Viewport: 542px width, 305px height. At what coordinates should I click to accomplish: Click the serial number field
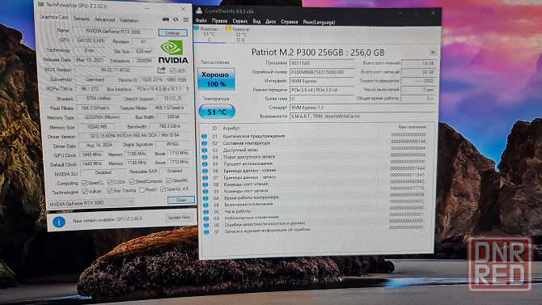322,72
